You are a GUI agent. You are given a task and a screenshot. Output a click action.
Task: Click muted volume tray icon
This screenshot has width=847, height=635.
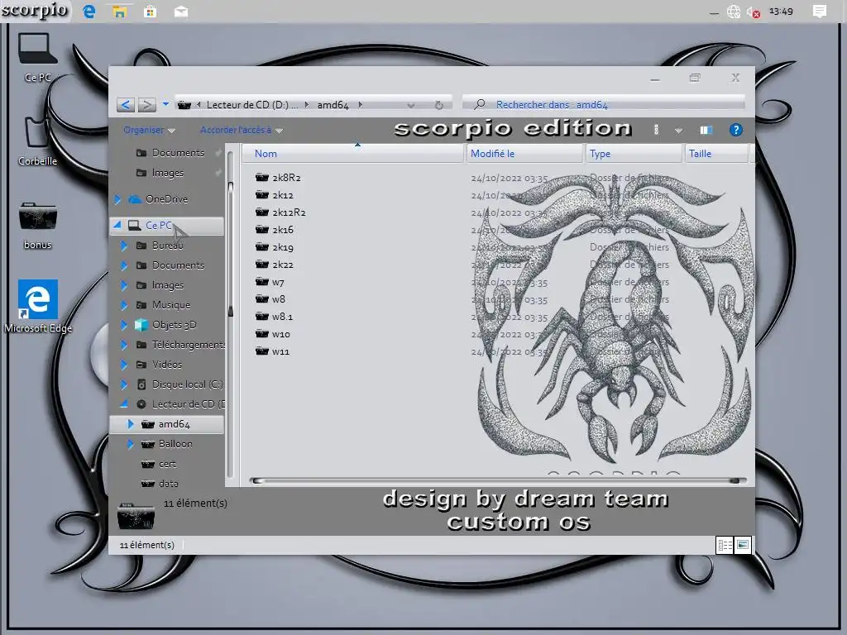coord(754,12)
